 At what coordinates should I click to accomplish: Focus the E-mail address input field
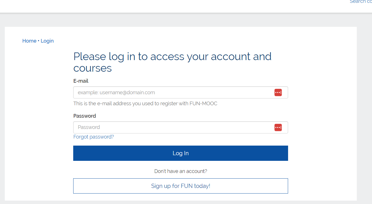(x=172, y=93)
